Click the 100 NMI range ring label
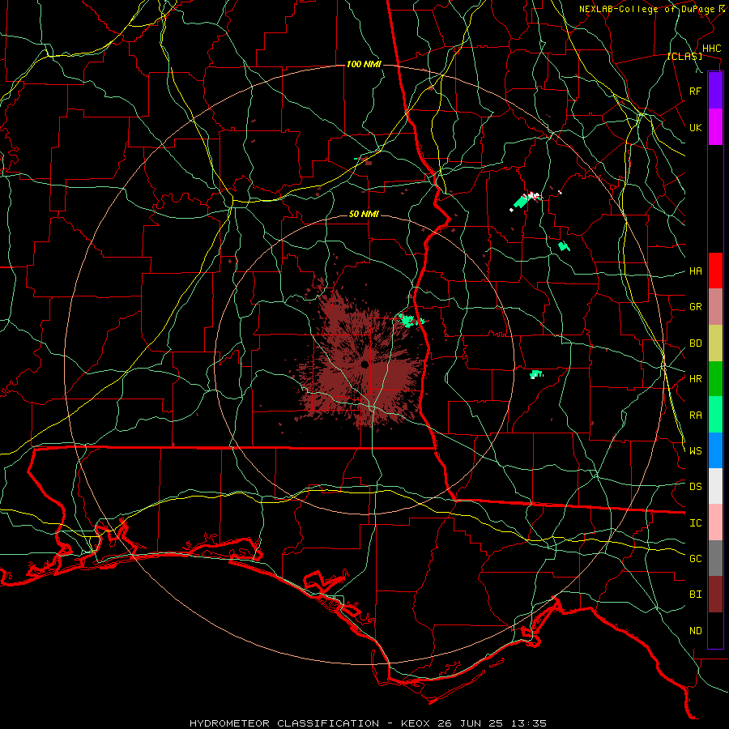The image size is (729, 729). pyautogui.click(x=364, y=64)
